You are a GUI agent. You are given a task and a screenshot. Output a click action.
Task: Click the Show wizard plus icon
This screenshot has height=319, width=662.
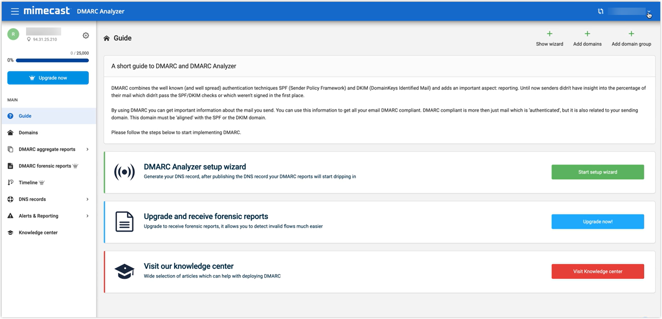point(549,34)
